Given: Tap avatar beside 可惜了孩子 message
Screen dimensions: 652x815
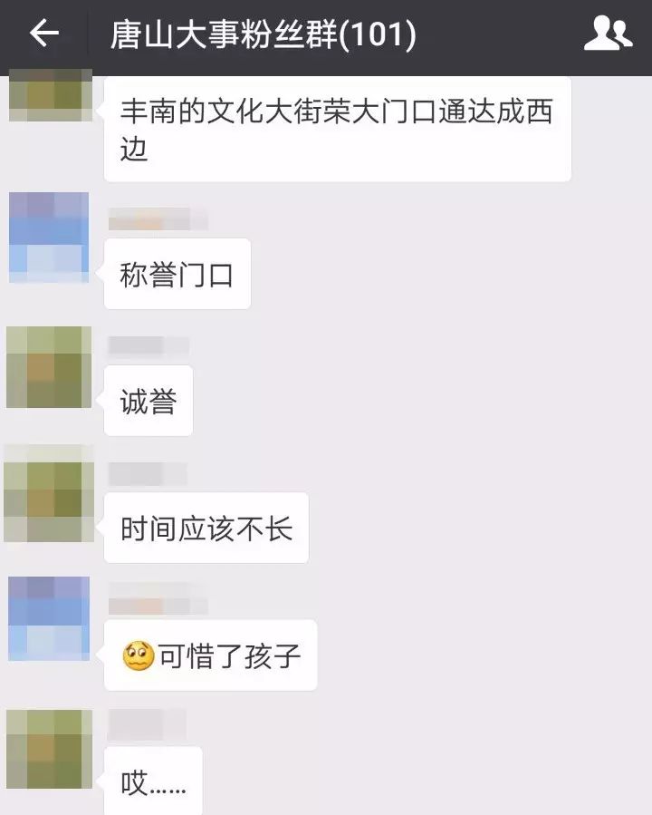Looking at the screenshot, I should tap(49, 618).
